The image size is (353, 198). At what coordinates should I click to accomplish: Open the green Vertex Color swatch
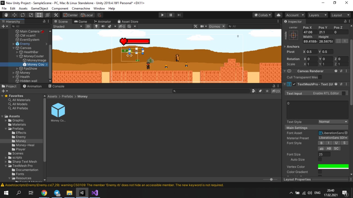[333, 166]
